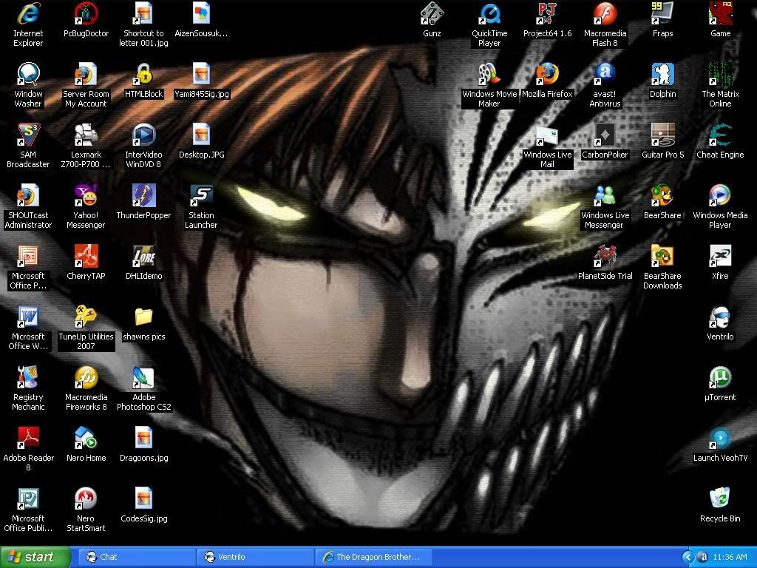Open the Internet Explorer desktop icon

point(28,13)
